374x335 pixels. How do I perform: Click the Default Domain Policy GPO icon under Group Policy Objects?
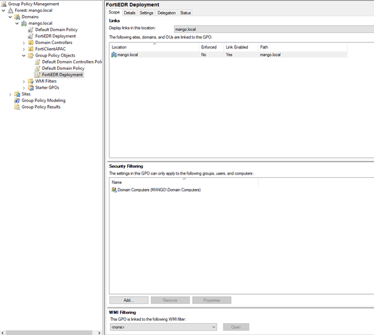[x=37, y=68]
